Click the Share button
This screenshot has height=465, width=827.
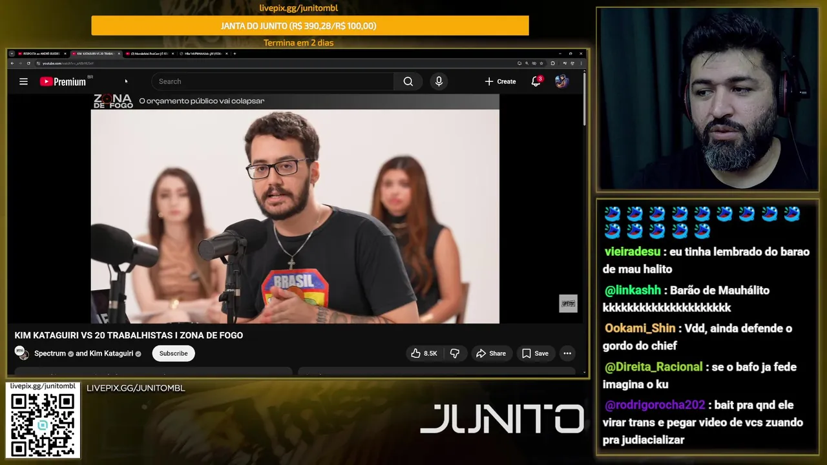pos(491,353)
